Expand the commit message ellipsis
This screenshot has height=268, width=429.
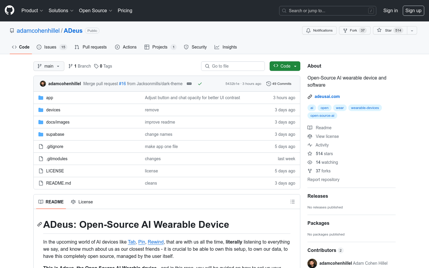click(189, 84)
